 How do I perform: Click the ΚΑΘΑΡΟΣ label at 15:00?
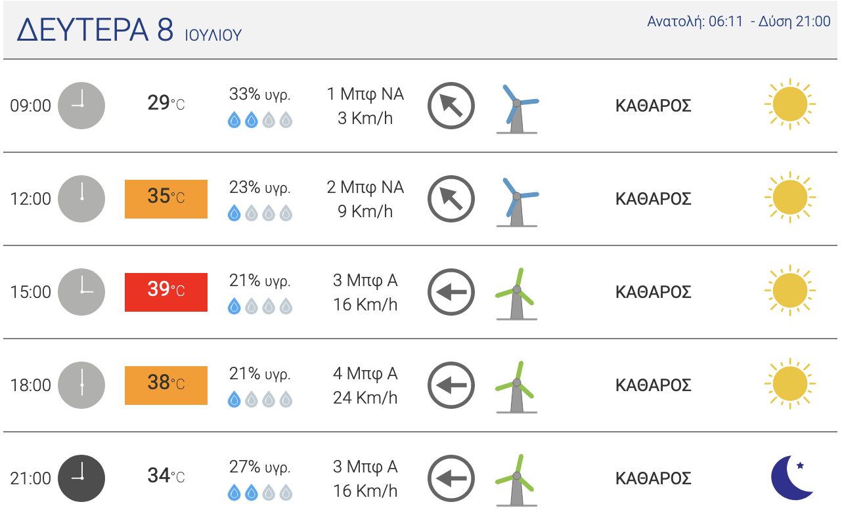pos(653,292)
